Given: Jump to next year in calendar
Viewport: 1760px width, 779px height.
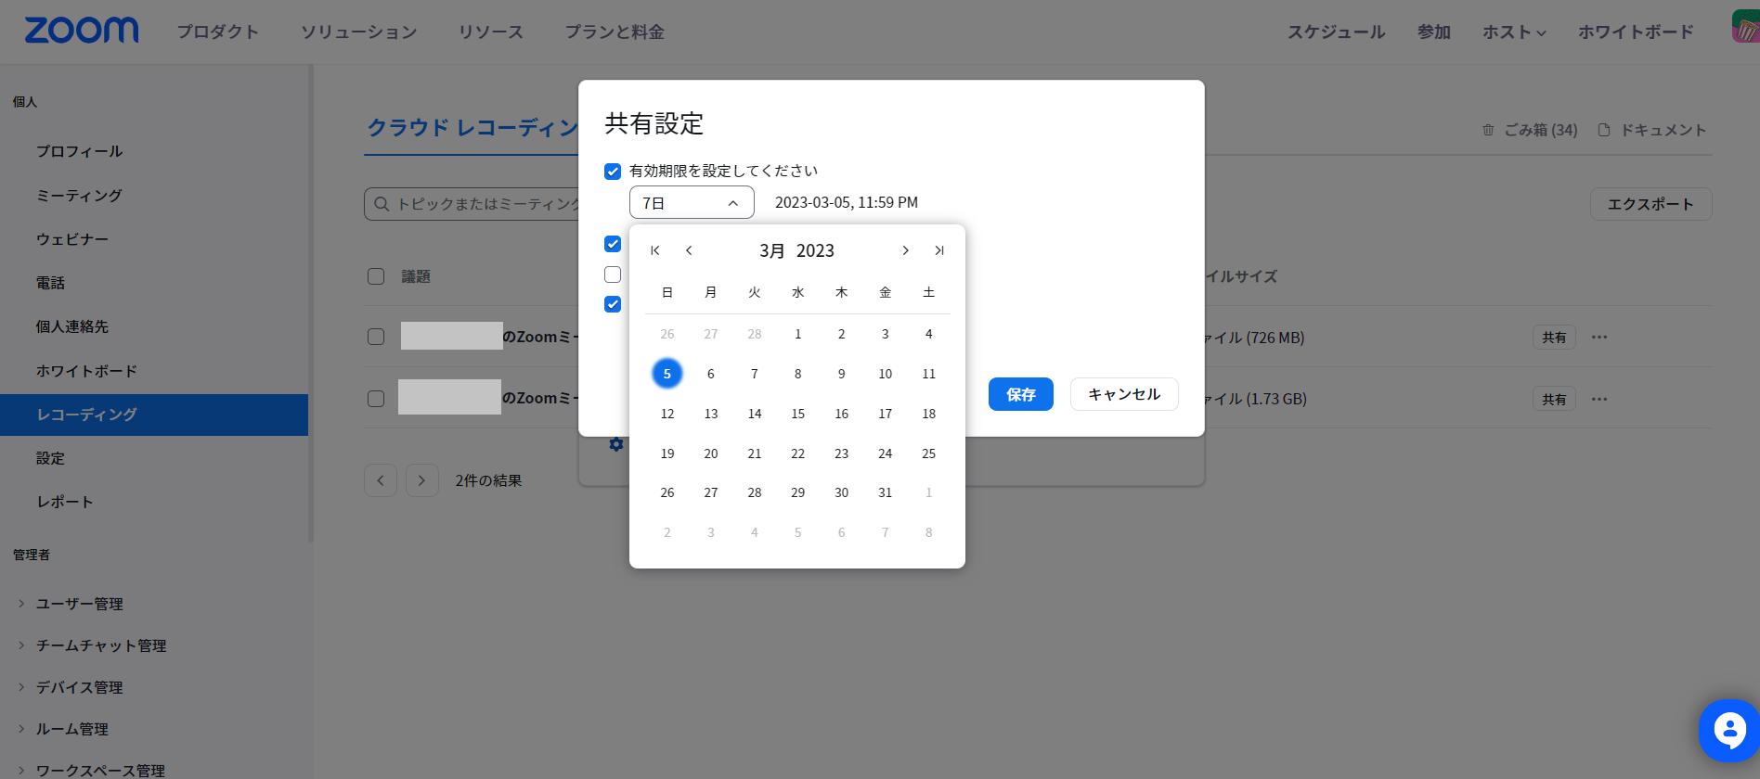Looking at the screenshot, I should click(x=939, y=250).
